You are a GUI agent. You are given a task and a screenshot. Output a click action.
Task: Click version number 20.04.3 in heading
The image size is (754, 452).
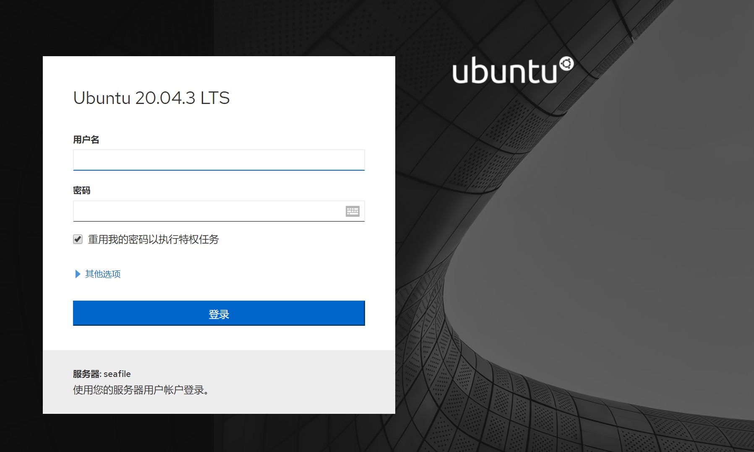coord(165,98)
